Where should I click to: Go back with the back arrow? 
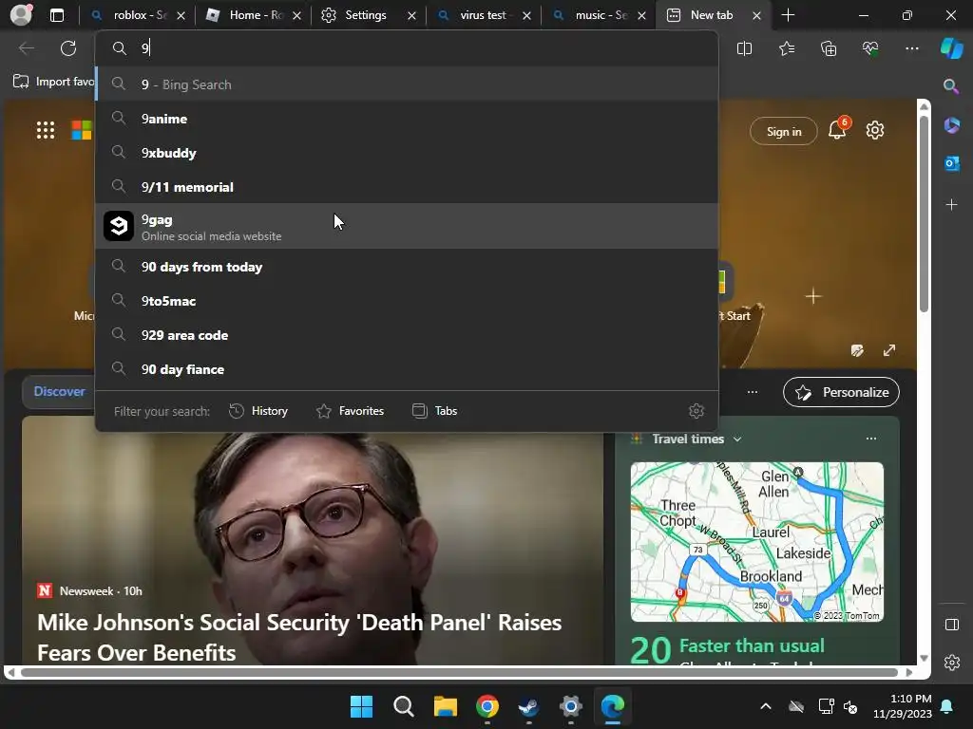click(26, 48)
